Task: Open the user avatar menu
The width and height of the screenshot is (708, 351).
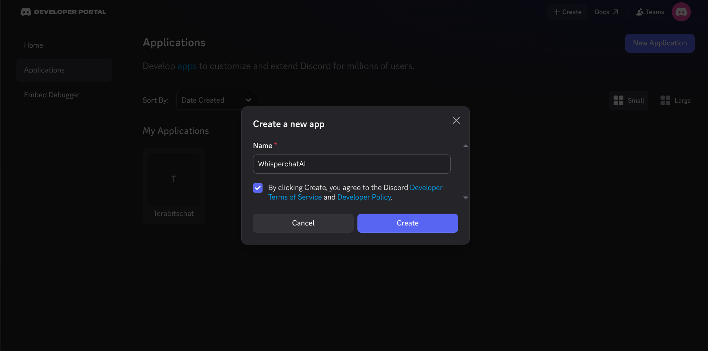Action: coord(681,12)
